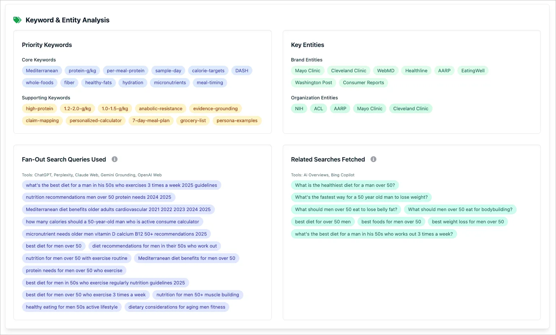Click the hydration core keyword chip
This screenshot has width=556, height=335.
(133, 82)
